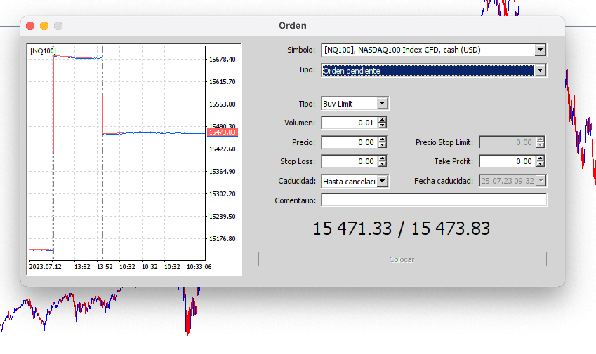Viewport: 596px width, 354px height.
Task: Click the 15427.60 price axis label
Action: pos(222,149)
